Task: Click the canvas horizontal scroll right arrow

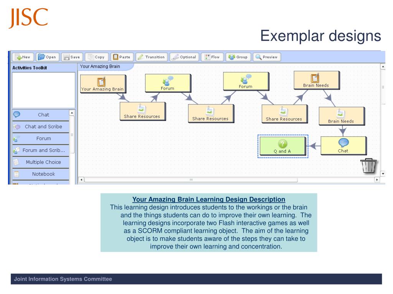Action: (x=377, y=180)
